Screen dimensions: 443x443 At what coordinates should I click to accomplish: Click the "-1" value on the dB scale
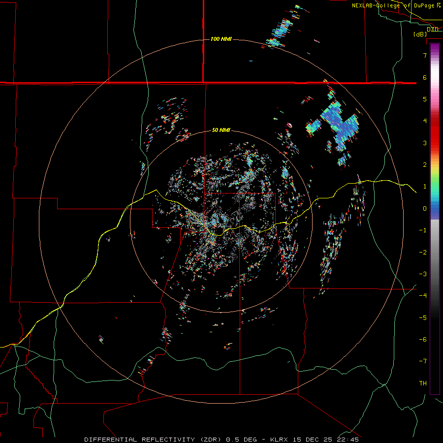(x=423, y=230)
